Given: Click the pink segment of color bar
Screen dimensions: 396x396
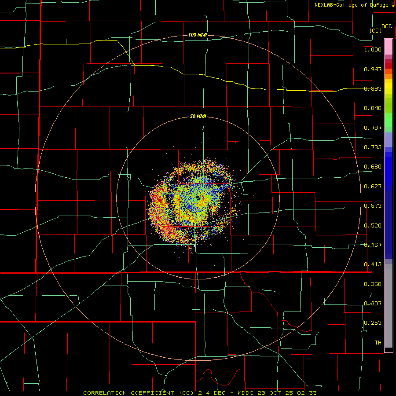Looking at the screenshot, I should [389, 47].
